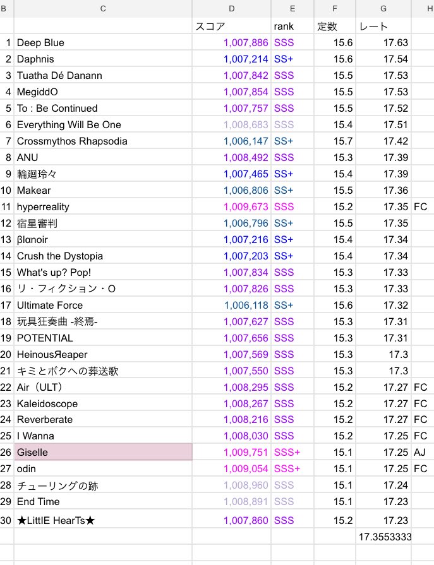Select the Reverberate cell
The width and height of the screenshot is (434, 565).
103,419
